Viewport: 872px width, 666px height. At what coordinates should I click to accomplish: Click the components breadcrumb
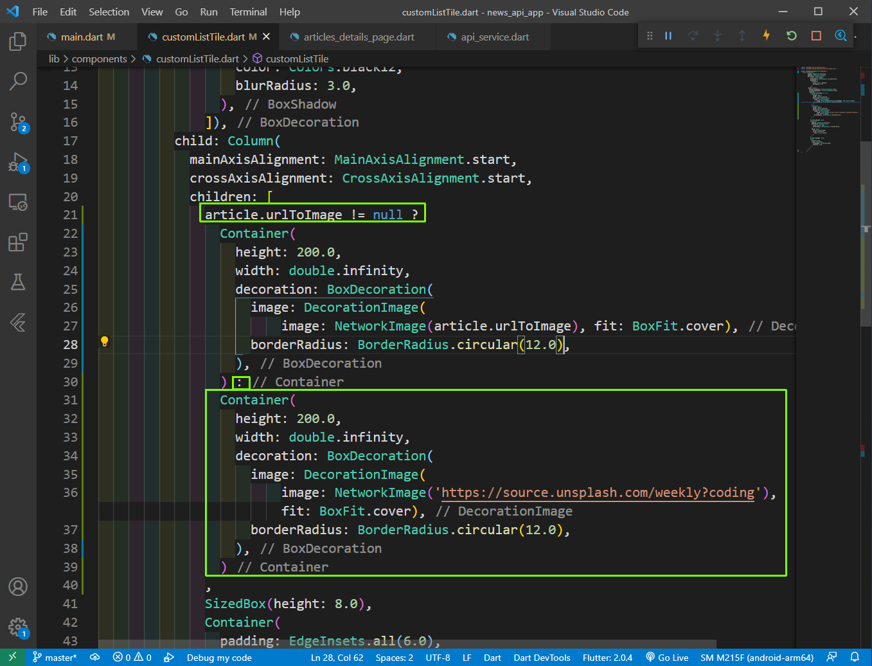click(99, 59)
